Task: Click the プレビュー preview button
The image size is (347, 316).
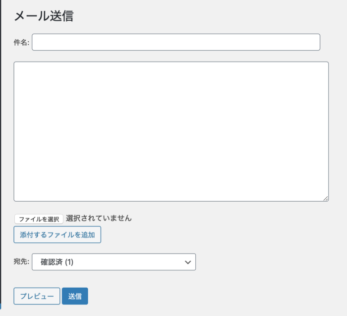Action: point(37,296)
